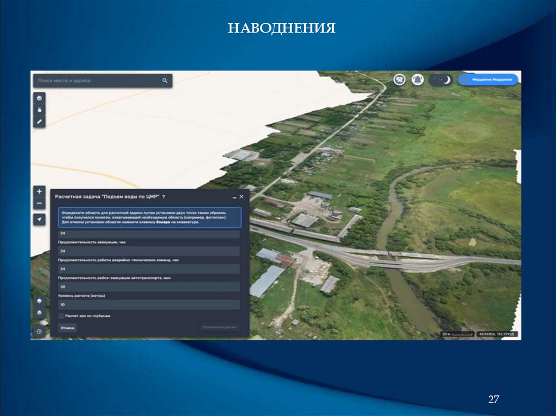Minimize the 'Подъем воды по ЦМР' panel
Viewport: 556px width, 416px height.
[x=234, y=197]
